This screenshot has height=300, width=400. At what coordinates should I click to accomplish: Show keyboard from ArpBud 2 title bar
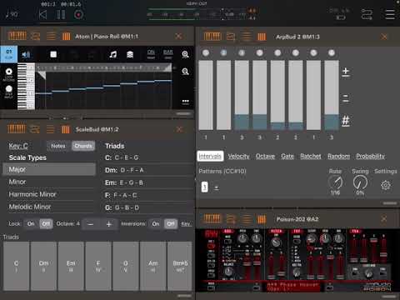212,37
